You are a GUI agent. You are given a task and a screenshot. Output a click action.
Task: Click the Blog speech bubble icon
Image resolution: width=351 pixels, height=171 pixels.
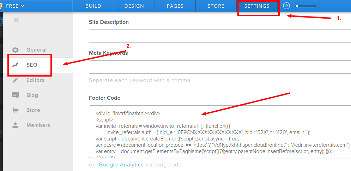pos(16,95)
